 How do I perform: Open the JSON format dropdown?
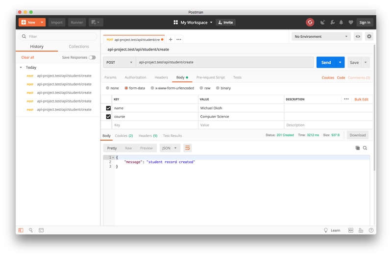point(170,148)
